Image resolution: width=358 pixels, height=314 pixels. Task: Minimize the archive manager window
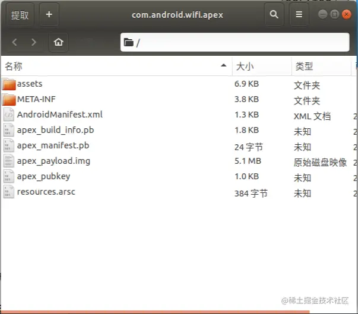click(x=322, y=14)
